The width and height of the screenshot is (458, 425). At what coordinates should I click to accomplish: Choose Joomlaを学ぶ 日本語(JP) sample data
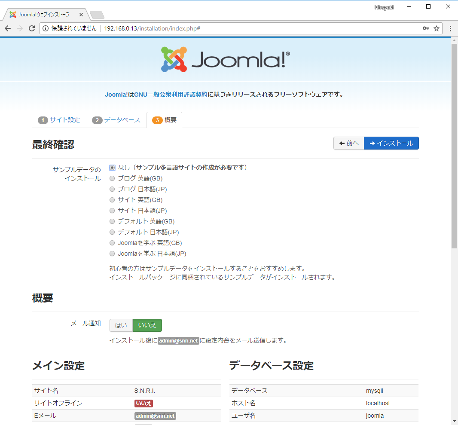pos(112,254)
